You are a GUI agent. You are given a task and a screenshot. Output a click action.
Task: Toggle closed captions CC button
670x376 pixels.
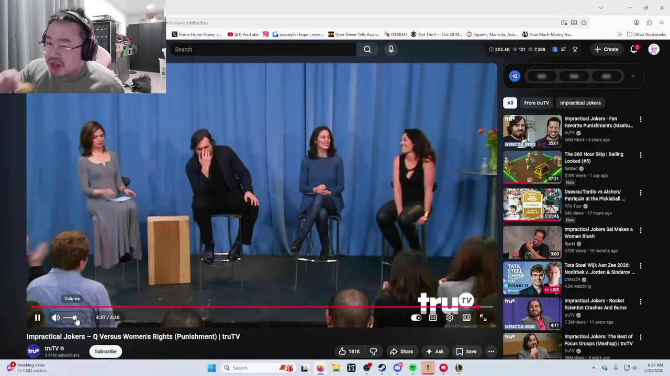pyautogui.click(x=433, y=318)
